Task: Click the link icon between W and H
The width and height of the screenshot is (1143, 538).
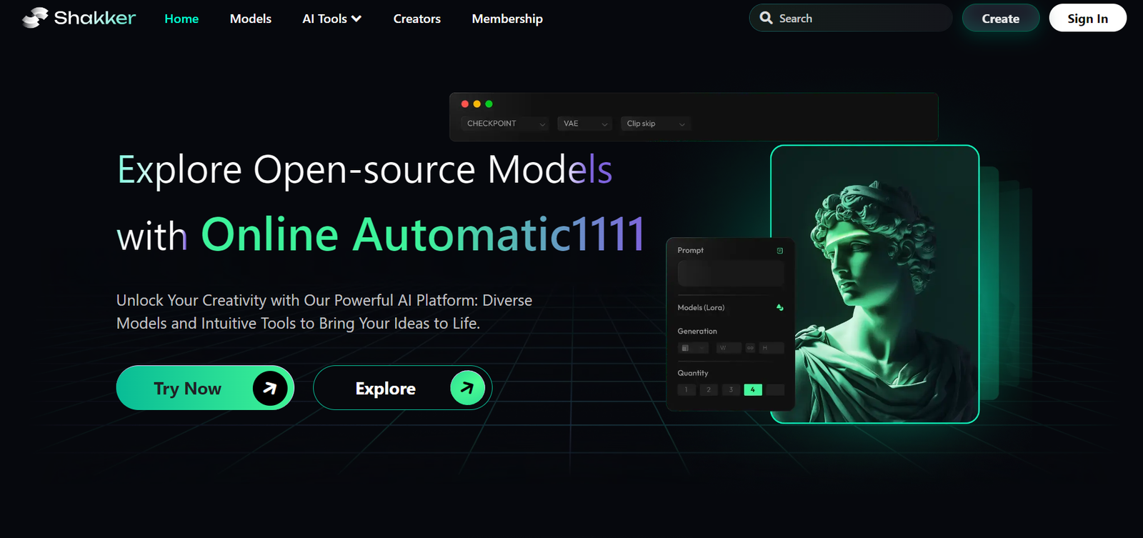Action: click(750, 348)
